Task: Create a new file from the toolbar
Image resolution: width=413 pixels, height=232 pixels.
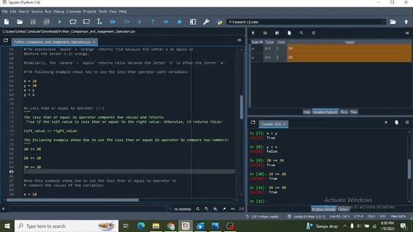Action: (6, 22)
